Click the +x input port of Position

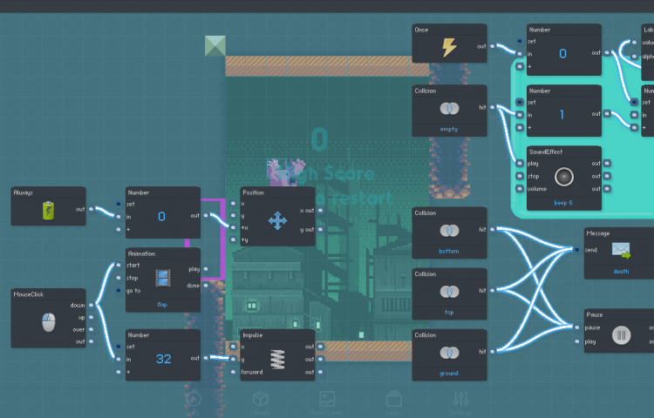pos(233,227)
